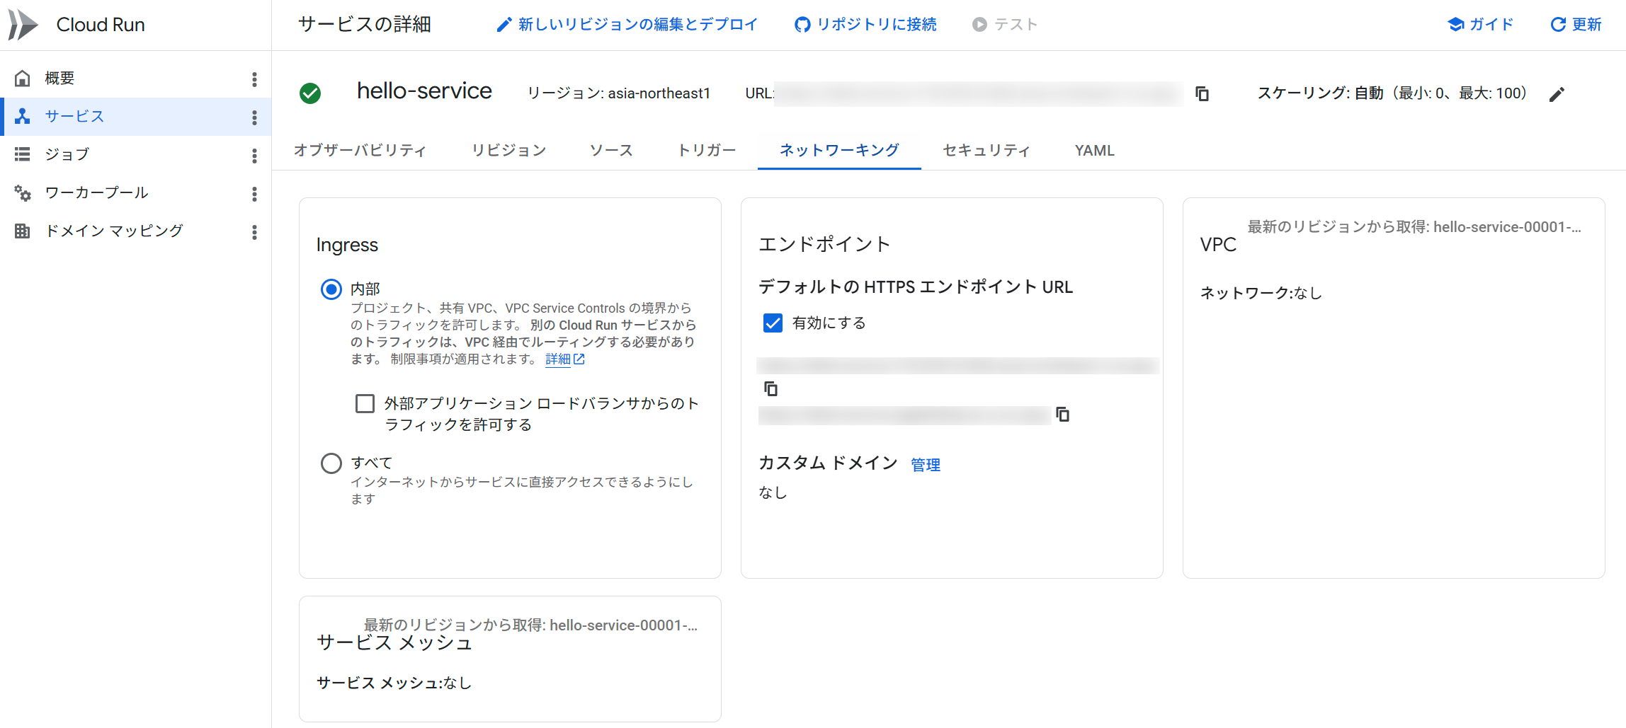Click the サービス メッシュ:なし text

pos(394,683)
